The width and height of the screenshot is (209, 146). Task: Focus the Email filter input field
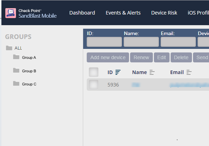click(178, 42)
